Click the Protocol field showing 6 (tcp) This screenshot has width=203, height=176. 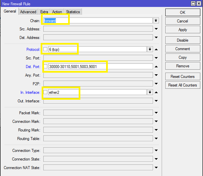pyautogui.click(x=98, y=49)
